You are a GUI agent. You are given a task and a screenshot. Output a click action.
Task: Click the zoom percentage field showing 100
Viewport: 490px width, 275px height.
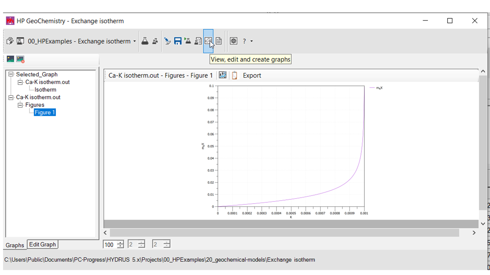click(109, 244)
